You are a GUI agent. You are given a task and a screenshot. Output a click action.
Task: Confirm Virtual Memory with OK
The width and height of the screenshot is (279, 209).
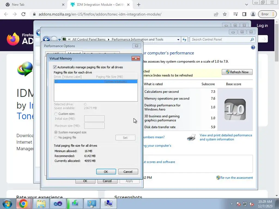(106, 172)
